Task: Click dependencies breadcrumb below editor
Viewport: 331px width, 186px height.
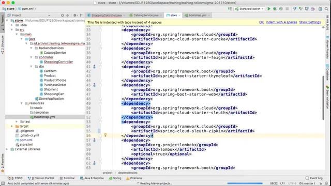Action: click(128, 173)
